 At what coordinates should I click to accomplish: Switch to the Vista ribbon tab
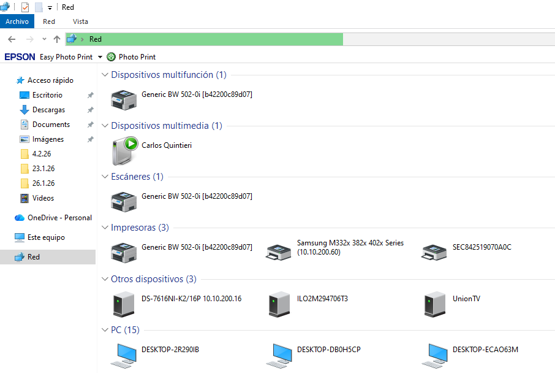[x=80, y=21]
